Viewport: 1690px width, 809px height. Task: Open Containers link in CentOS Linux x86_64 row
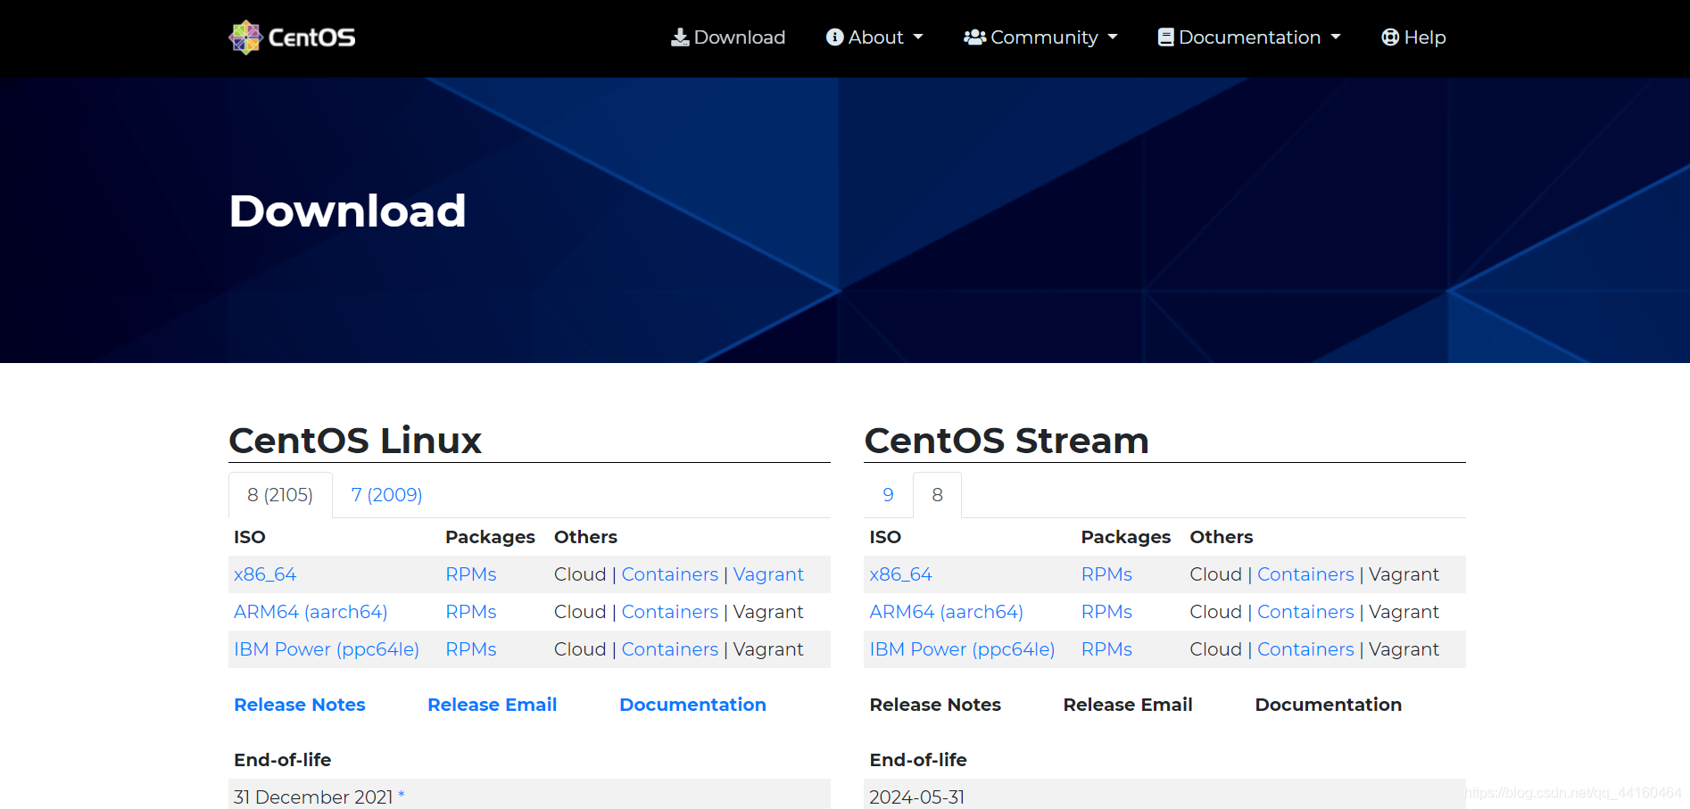tap(670, 574)
